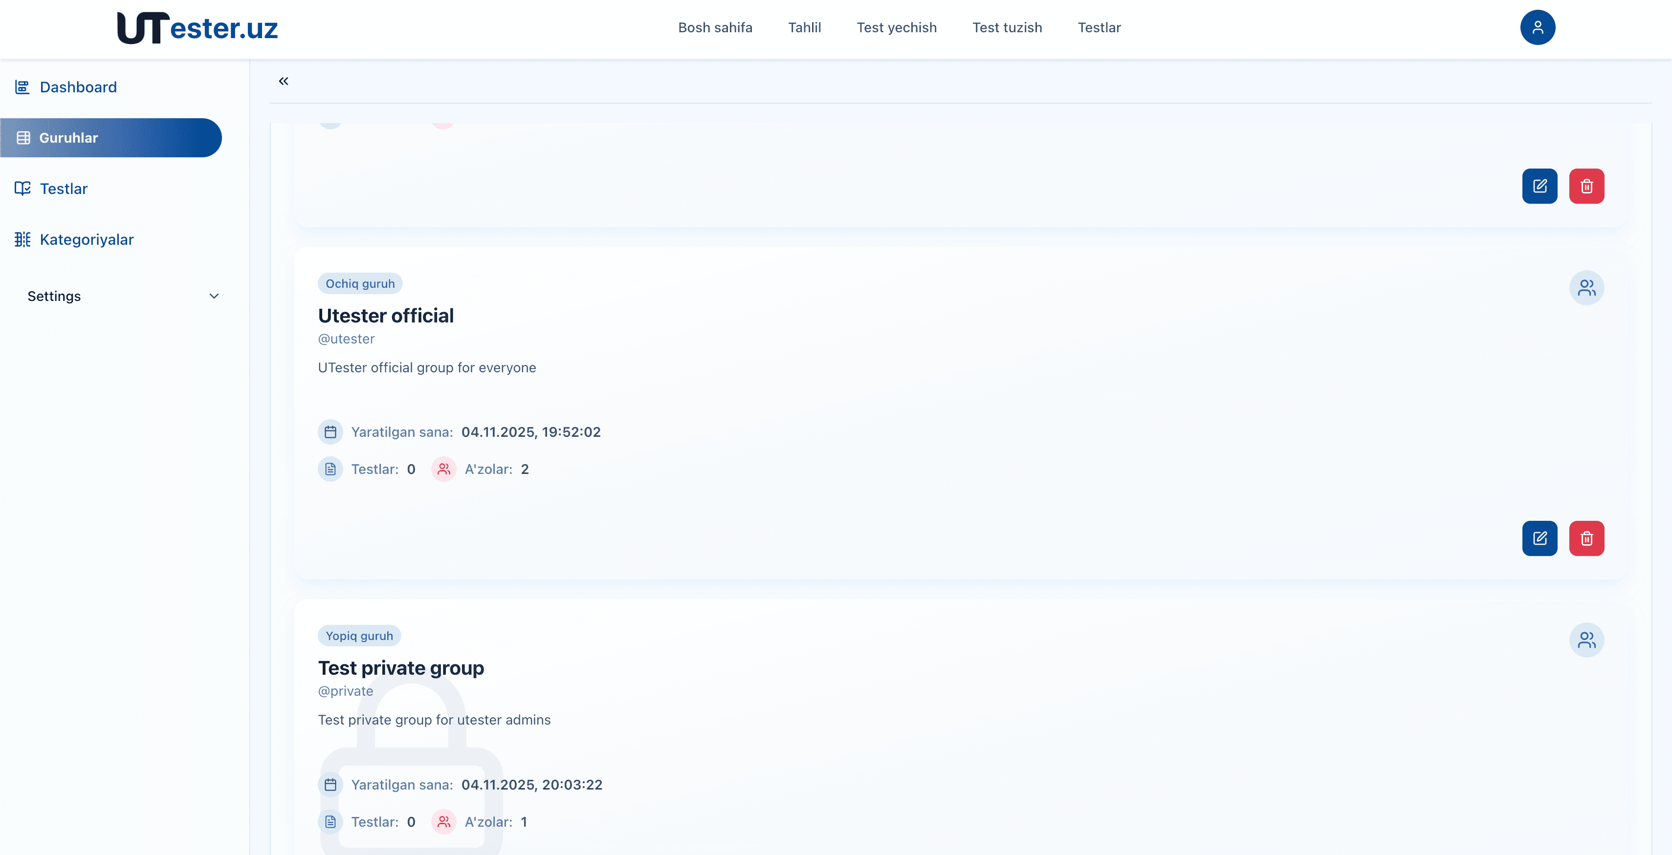1672x855 pixels.
Task: Open Tahlil in top navigation
Action: coord(804,27)
